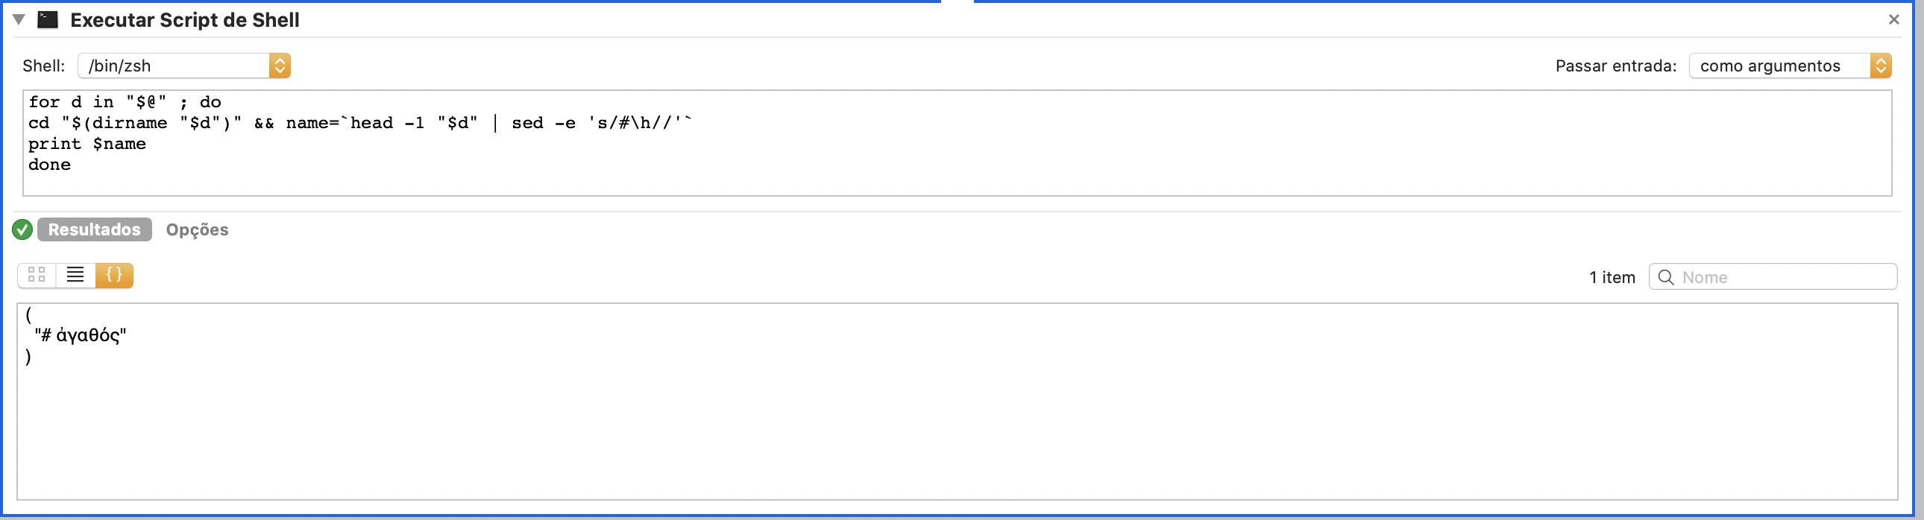Click the terminal icon beside action title
Screen dimensions: 1924x520
[x=48, y=19]
